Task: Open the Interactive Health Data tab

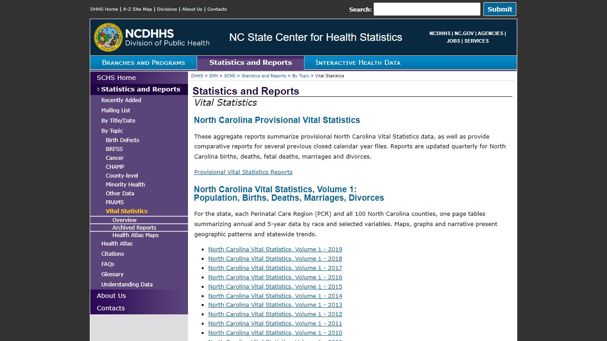Action: pyautogui.click(x=358, y=63)
